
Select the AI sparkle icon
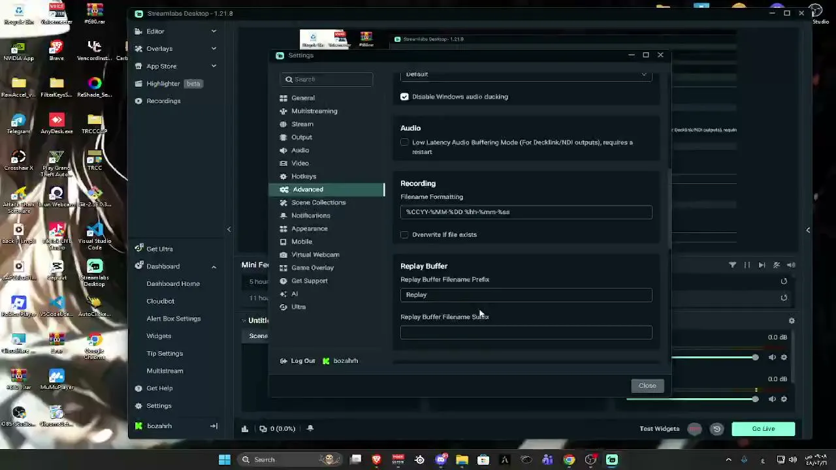[x=283, y=294]
